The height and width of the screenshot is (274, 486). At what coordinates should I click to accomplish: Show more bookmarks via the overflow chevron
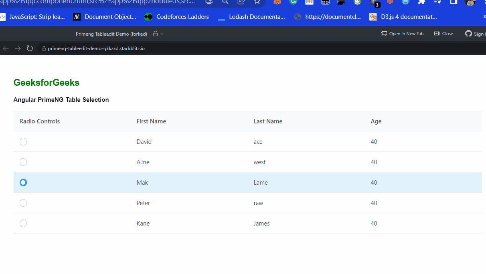coord(484,17)
